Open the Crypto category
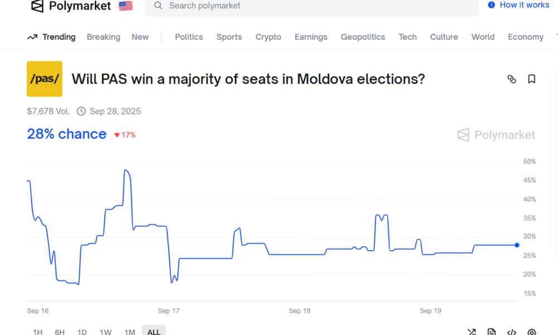The image size is (558, 335). (x=268, y=37)
